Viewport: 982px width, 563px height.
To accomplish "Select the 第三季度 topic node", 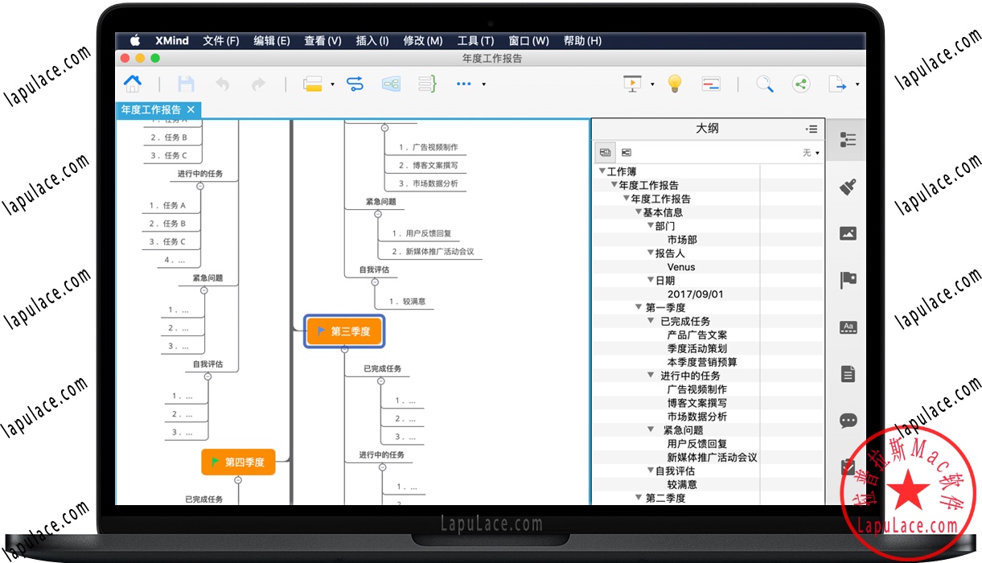I will (344, 331).
